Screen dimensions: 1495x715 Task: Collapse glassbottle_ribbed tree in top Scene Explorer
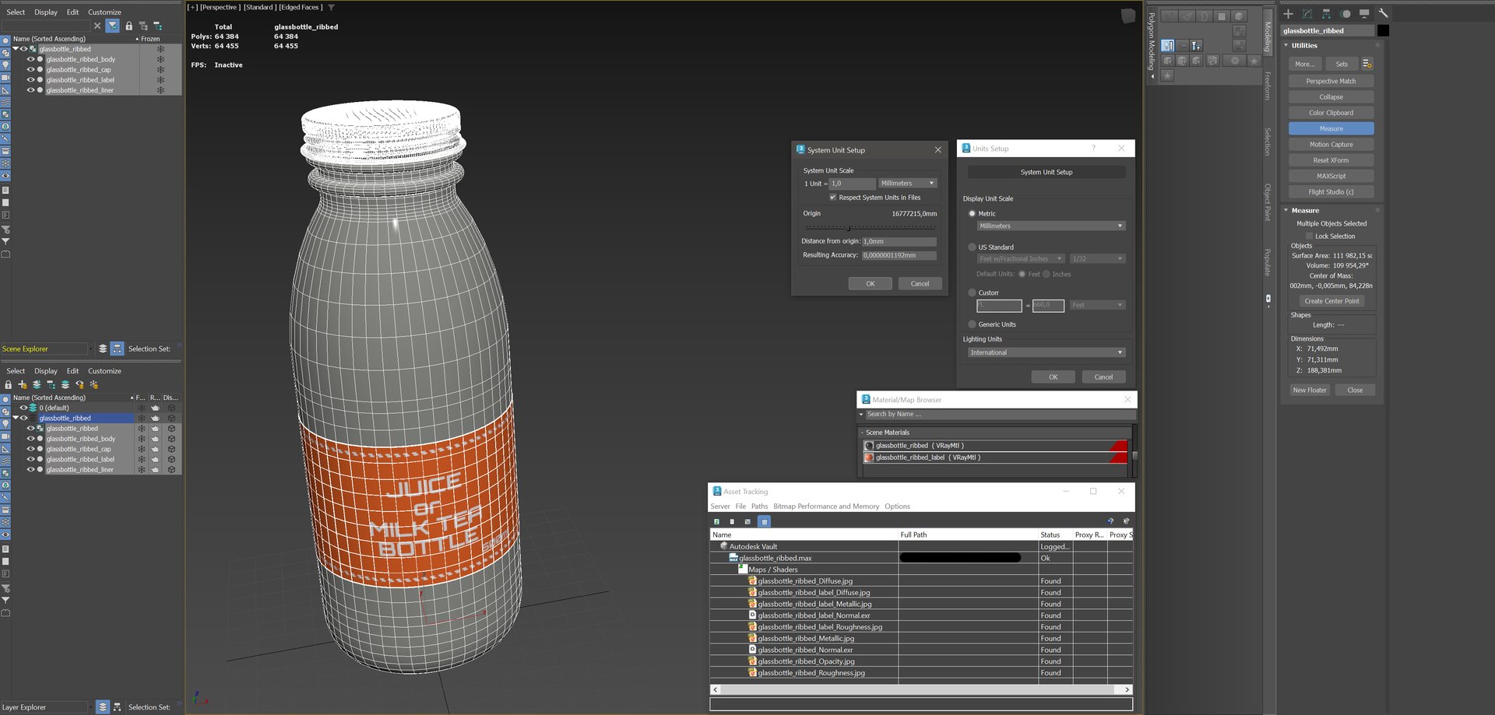(x=16, y=49)
